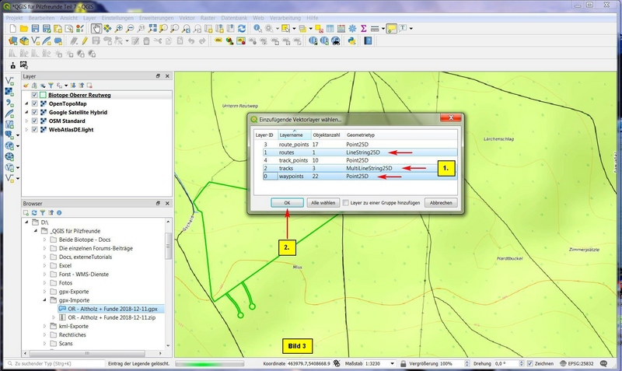Click the OK button in dialog

point(287,202)
